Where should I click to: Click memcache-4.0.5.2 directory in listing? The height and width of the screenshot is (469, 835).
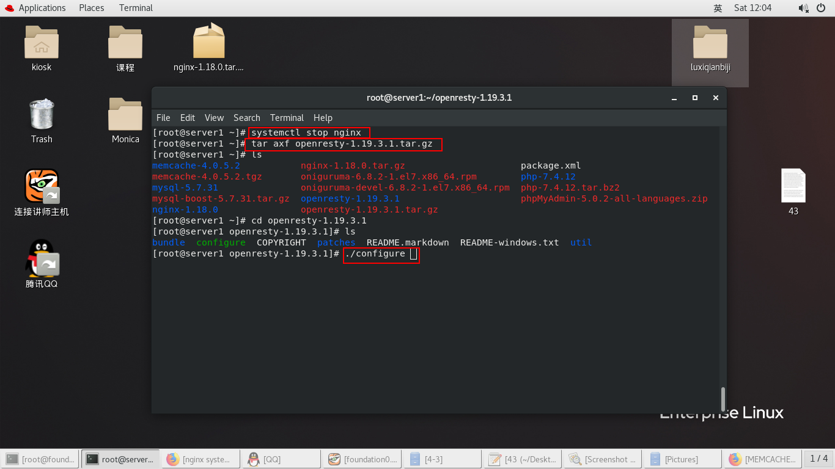196,165
